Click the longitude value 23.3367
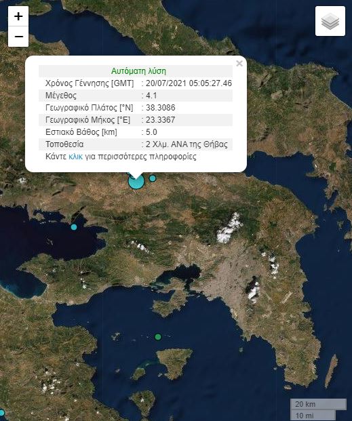The width and height of the screenshot is (352, 421). (161, 120)
